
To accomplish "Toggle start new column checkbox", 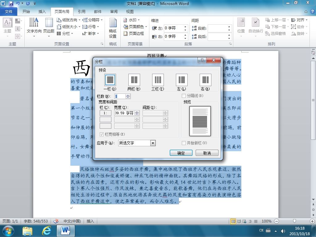I will pyautogui.click(x=184, y=143).
